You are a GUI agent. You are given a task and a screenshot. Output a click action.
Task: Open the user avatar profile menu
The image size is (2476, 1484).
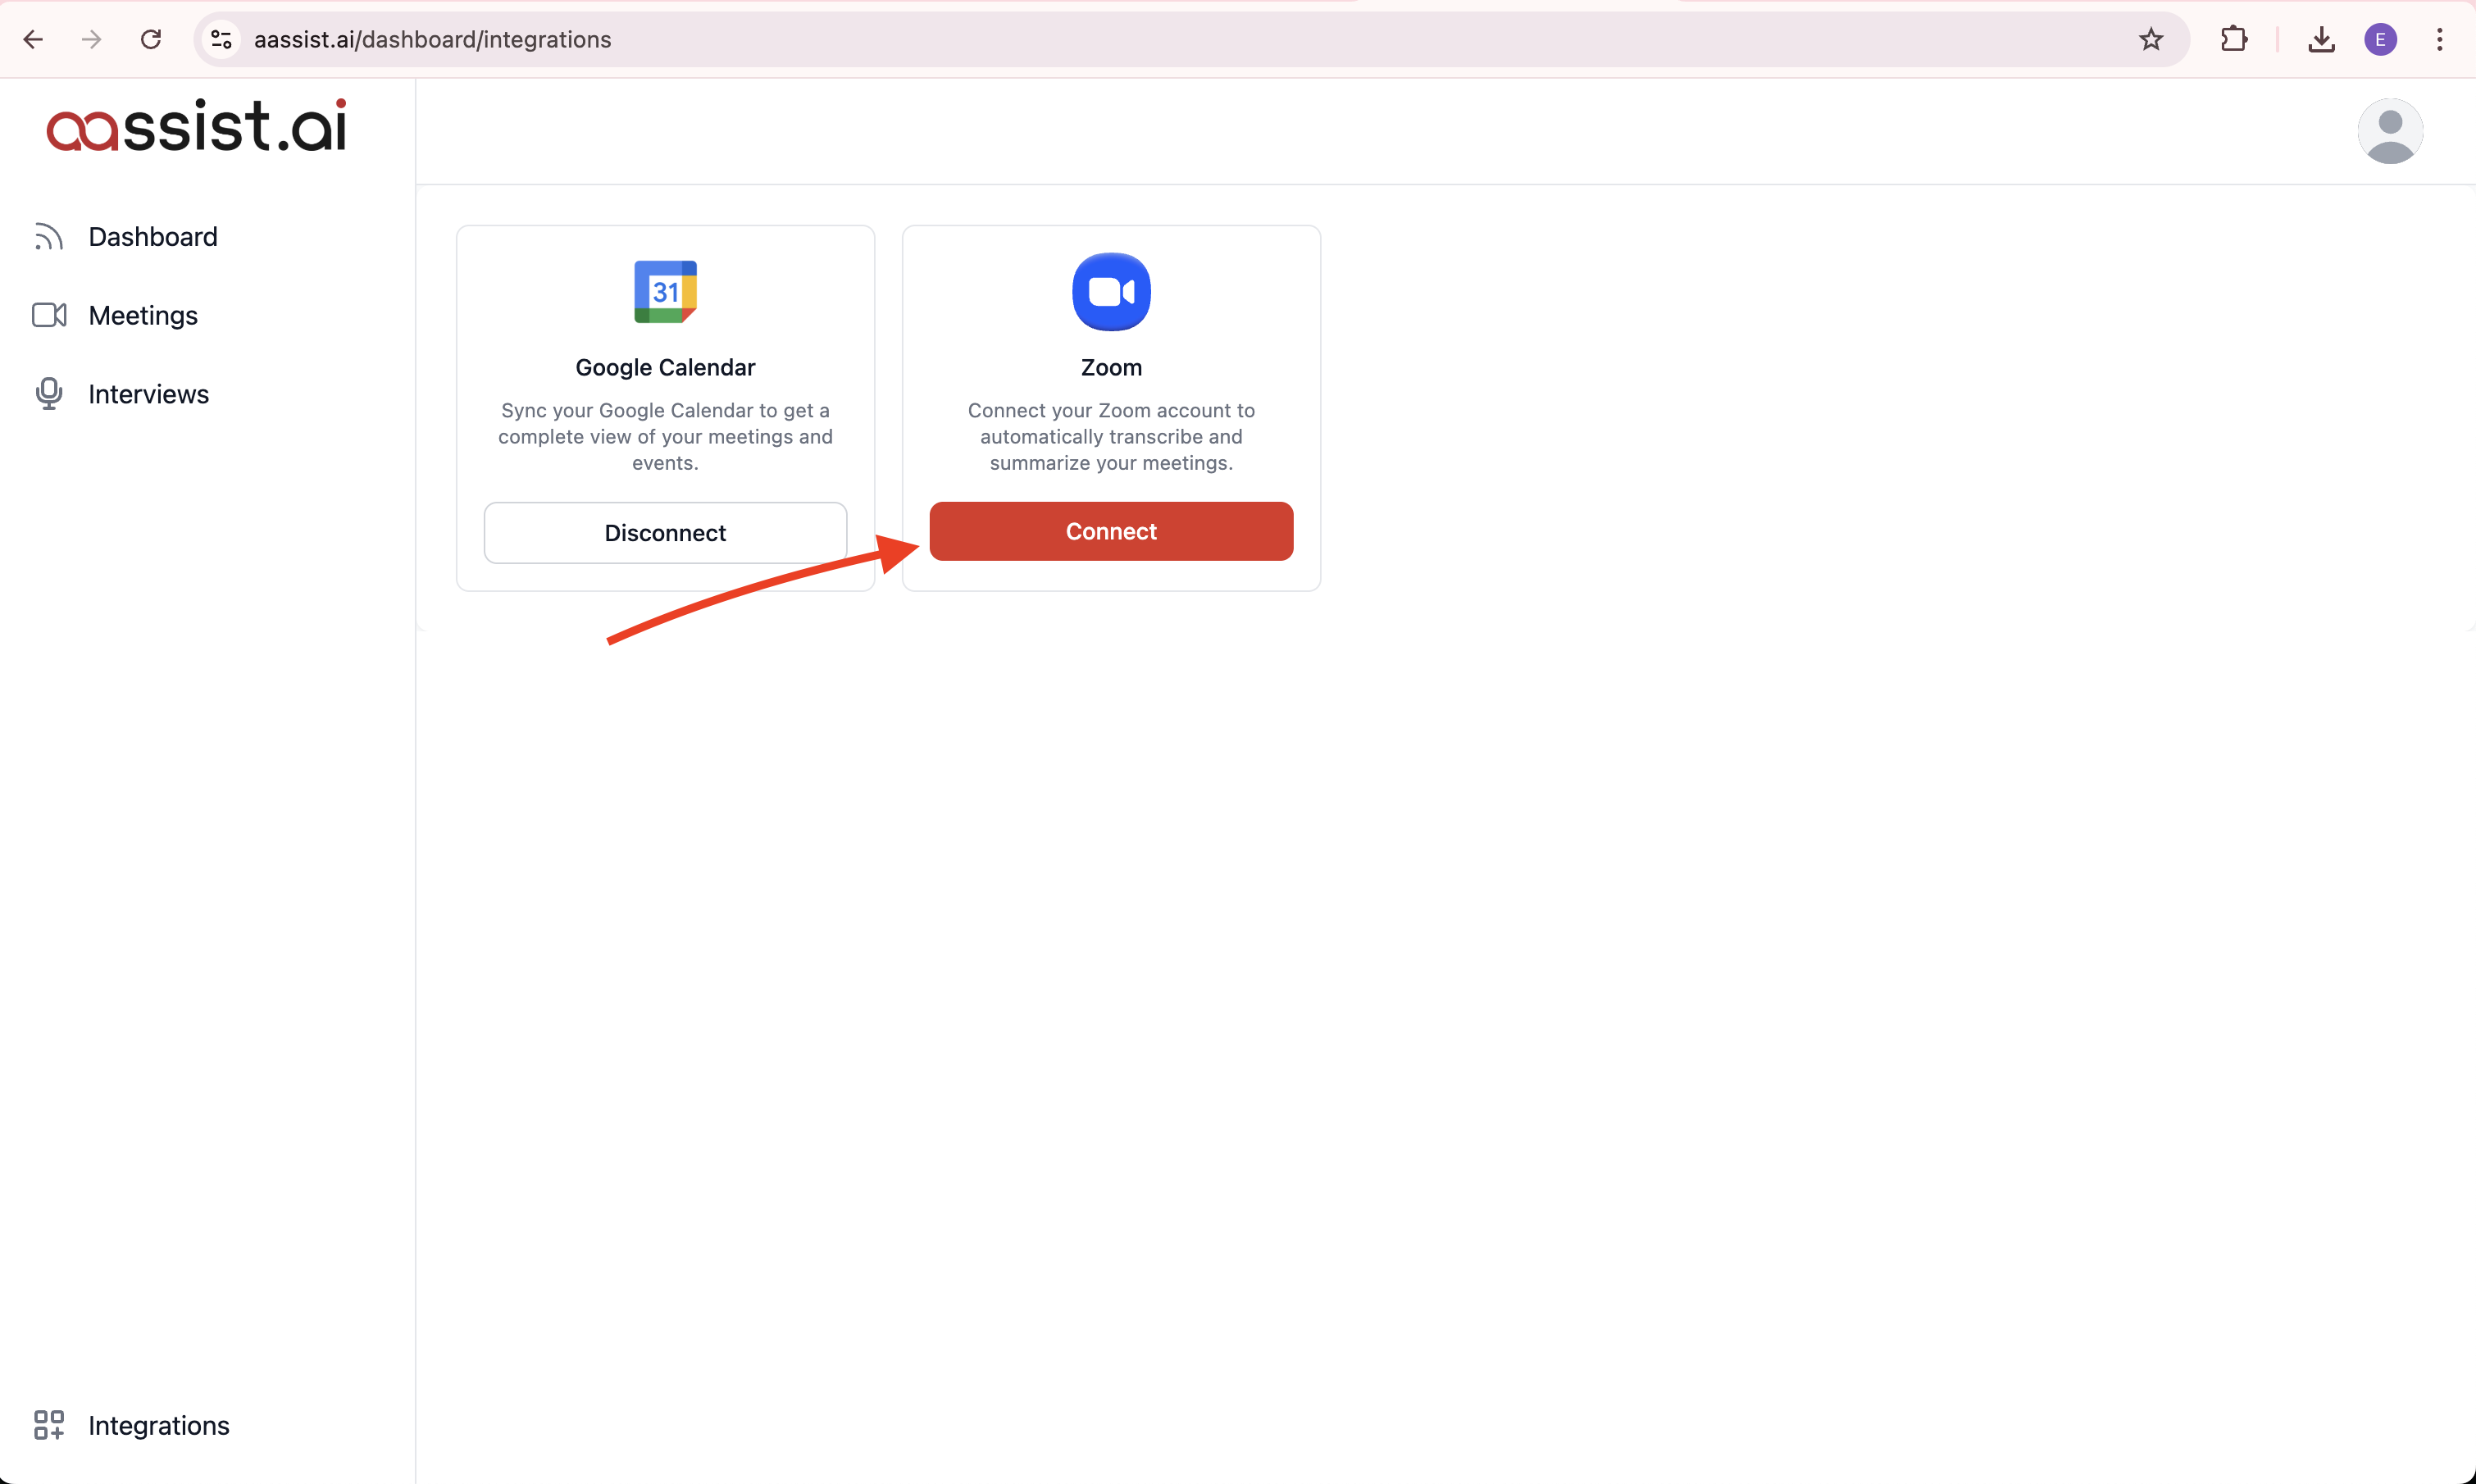(x=2389, y=131)
